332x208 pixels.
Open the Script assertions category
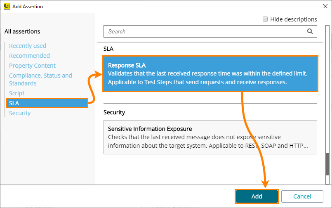[x=16, y=93]
